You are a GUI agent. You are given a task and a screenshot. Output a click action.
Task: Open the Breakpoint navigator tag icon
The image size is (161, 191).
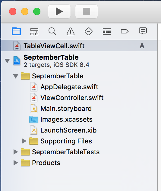(x=125, y=31)
